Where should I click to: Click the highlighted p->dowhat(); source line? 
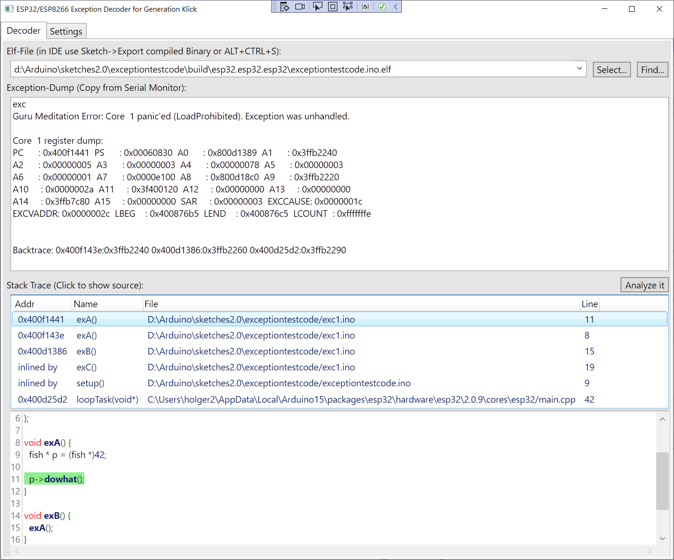[x=54, y=479]
